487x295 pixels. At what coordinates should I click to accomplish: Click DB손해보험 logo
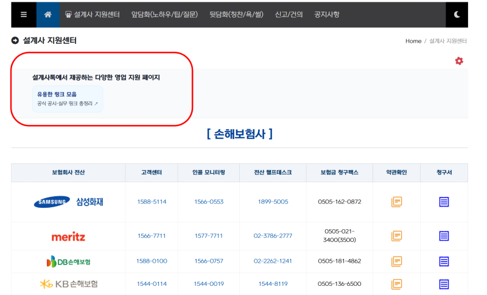(68, 261)
